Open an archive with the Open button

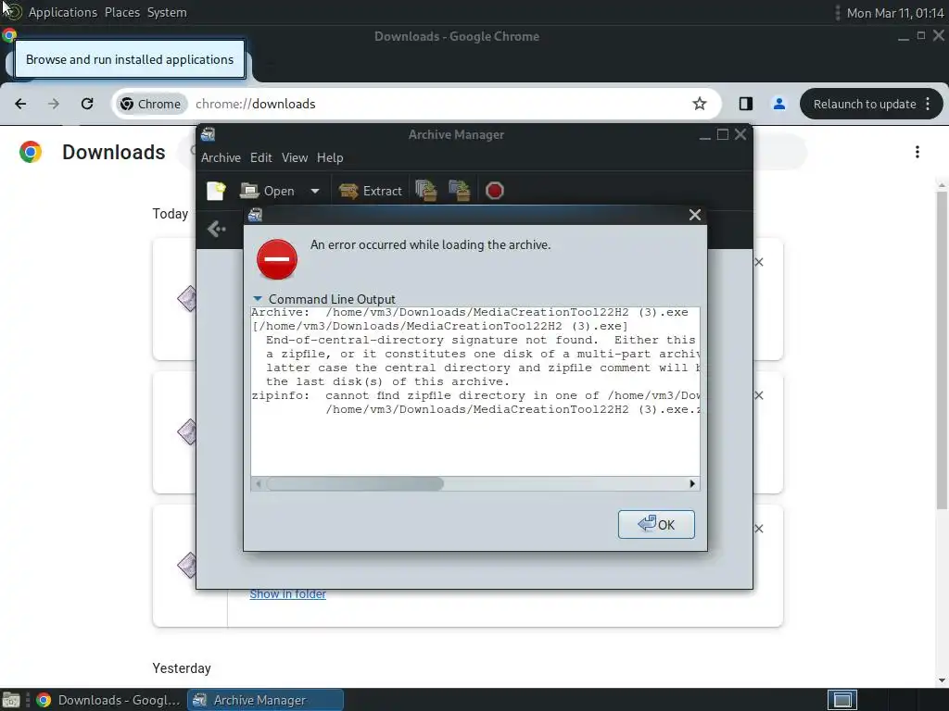pos(268,191)
